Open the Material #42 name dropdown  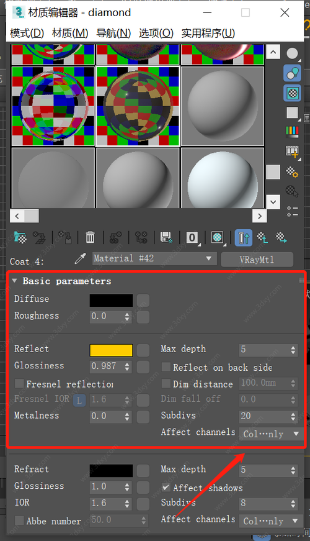154,258
